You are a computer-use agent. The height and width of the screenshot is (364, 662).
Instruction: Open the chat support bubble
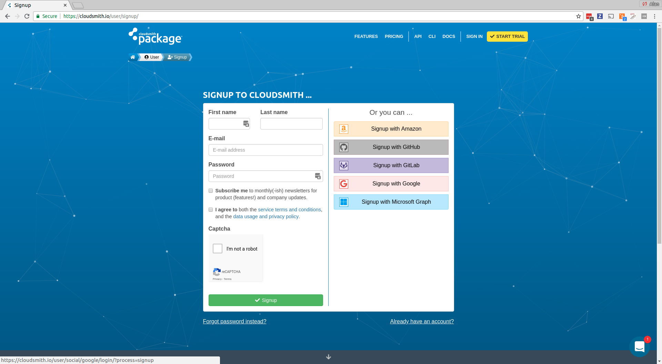click(x=639, y=346)
